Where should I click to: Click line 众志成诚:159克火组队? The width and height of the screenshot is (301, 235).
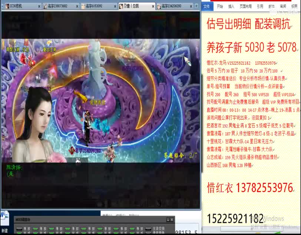242,157
